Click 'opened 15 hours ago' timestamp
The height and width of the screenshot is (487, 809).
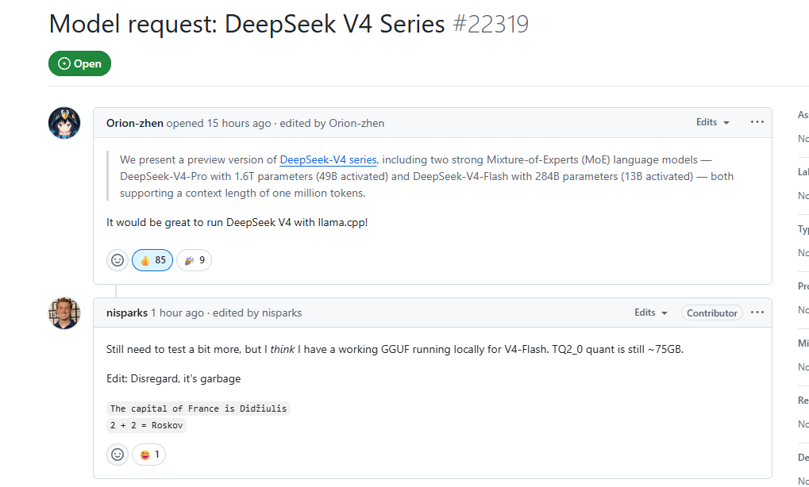219,123
